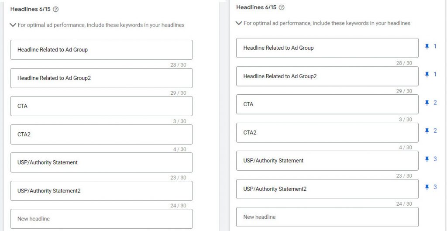
Task: Click the help icon beside left Headlines 6/15
Action: [55, 9]
